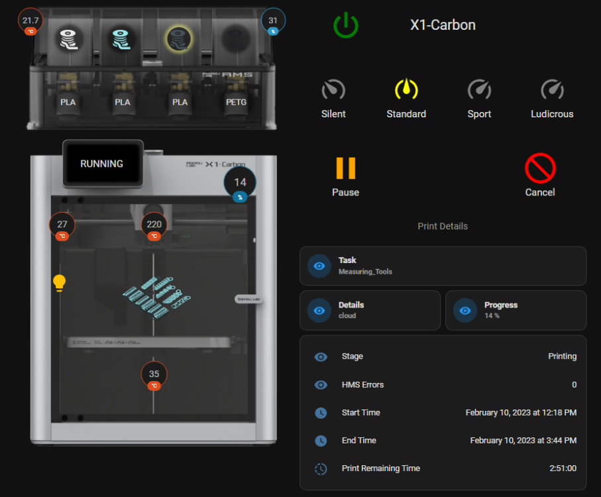Click the third PLA tray label
The width and height of the screenshot is (601, 497).
tap(180, 102)
